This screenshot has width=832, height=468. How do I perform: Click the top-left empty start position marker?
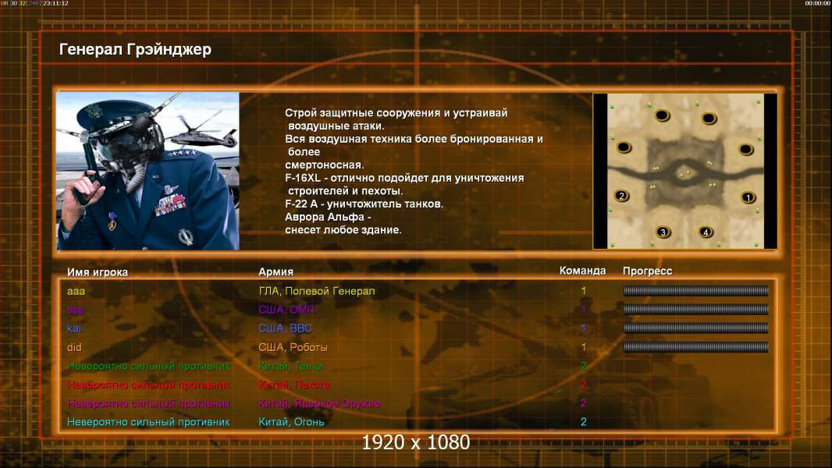tap(662, 116)
